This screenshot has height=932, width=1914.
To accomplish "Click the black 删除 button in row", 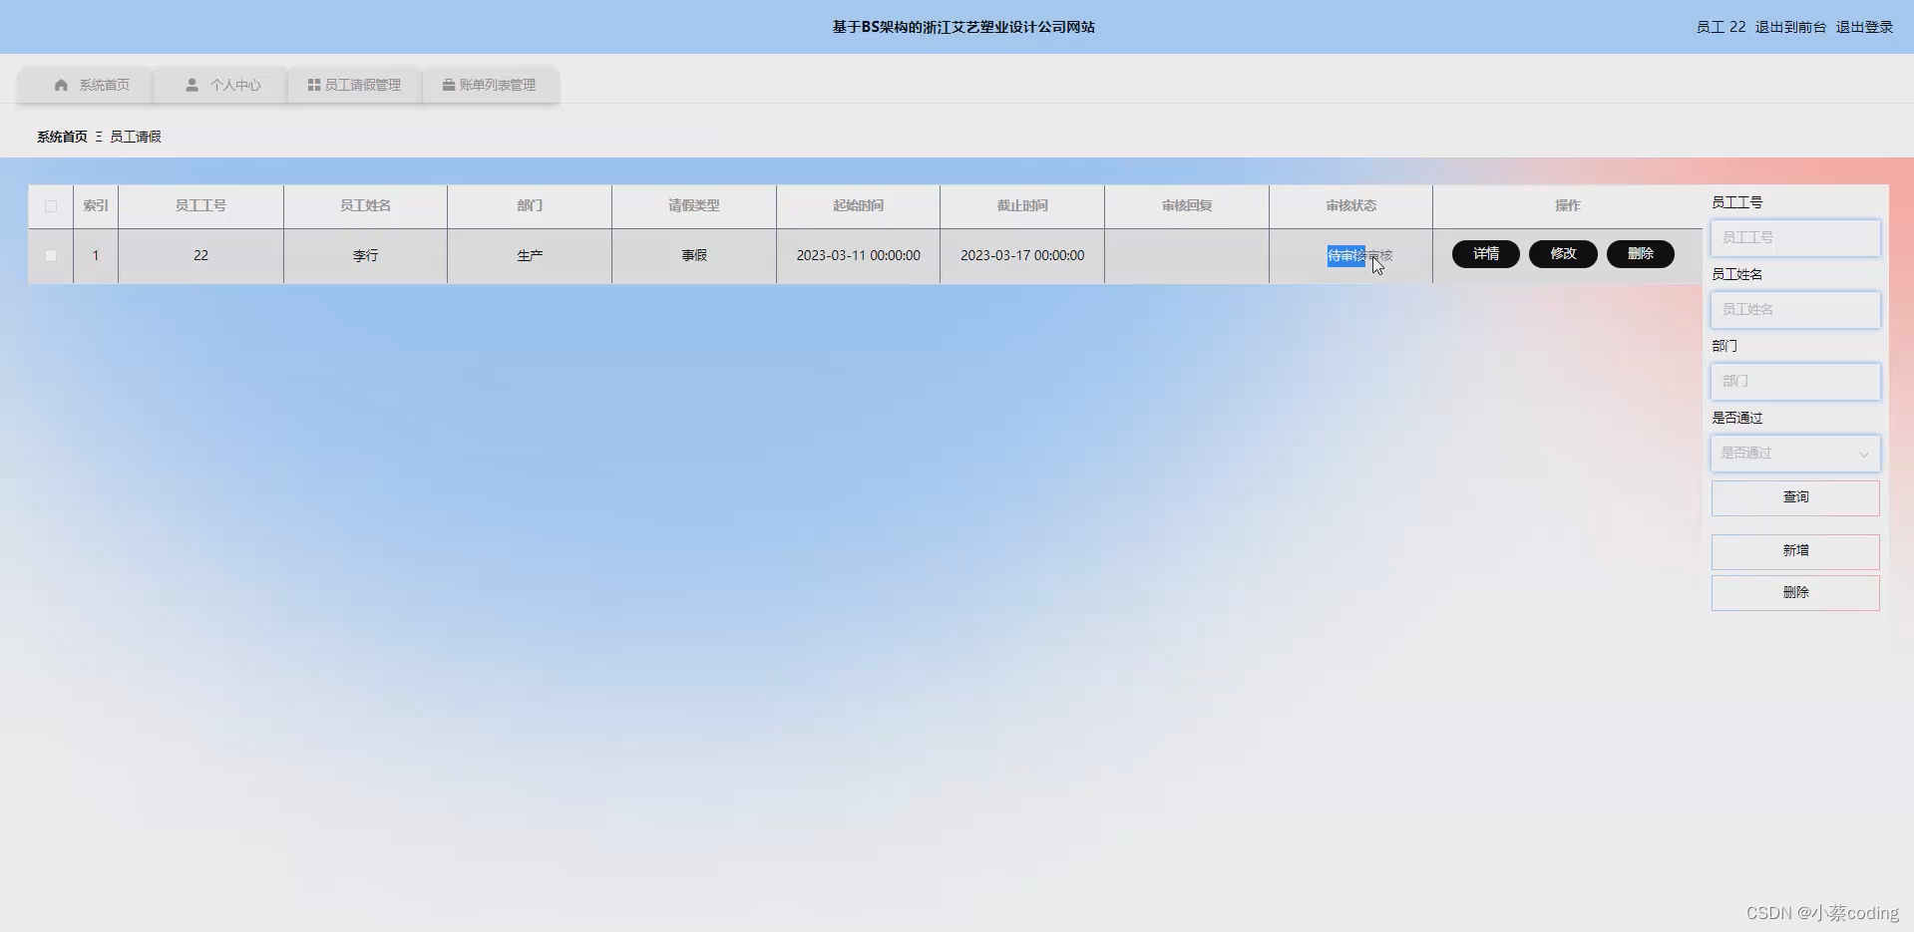I will coord(1641,254).
